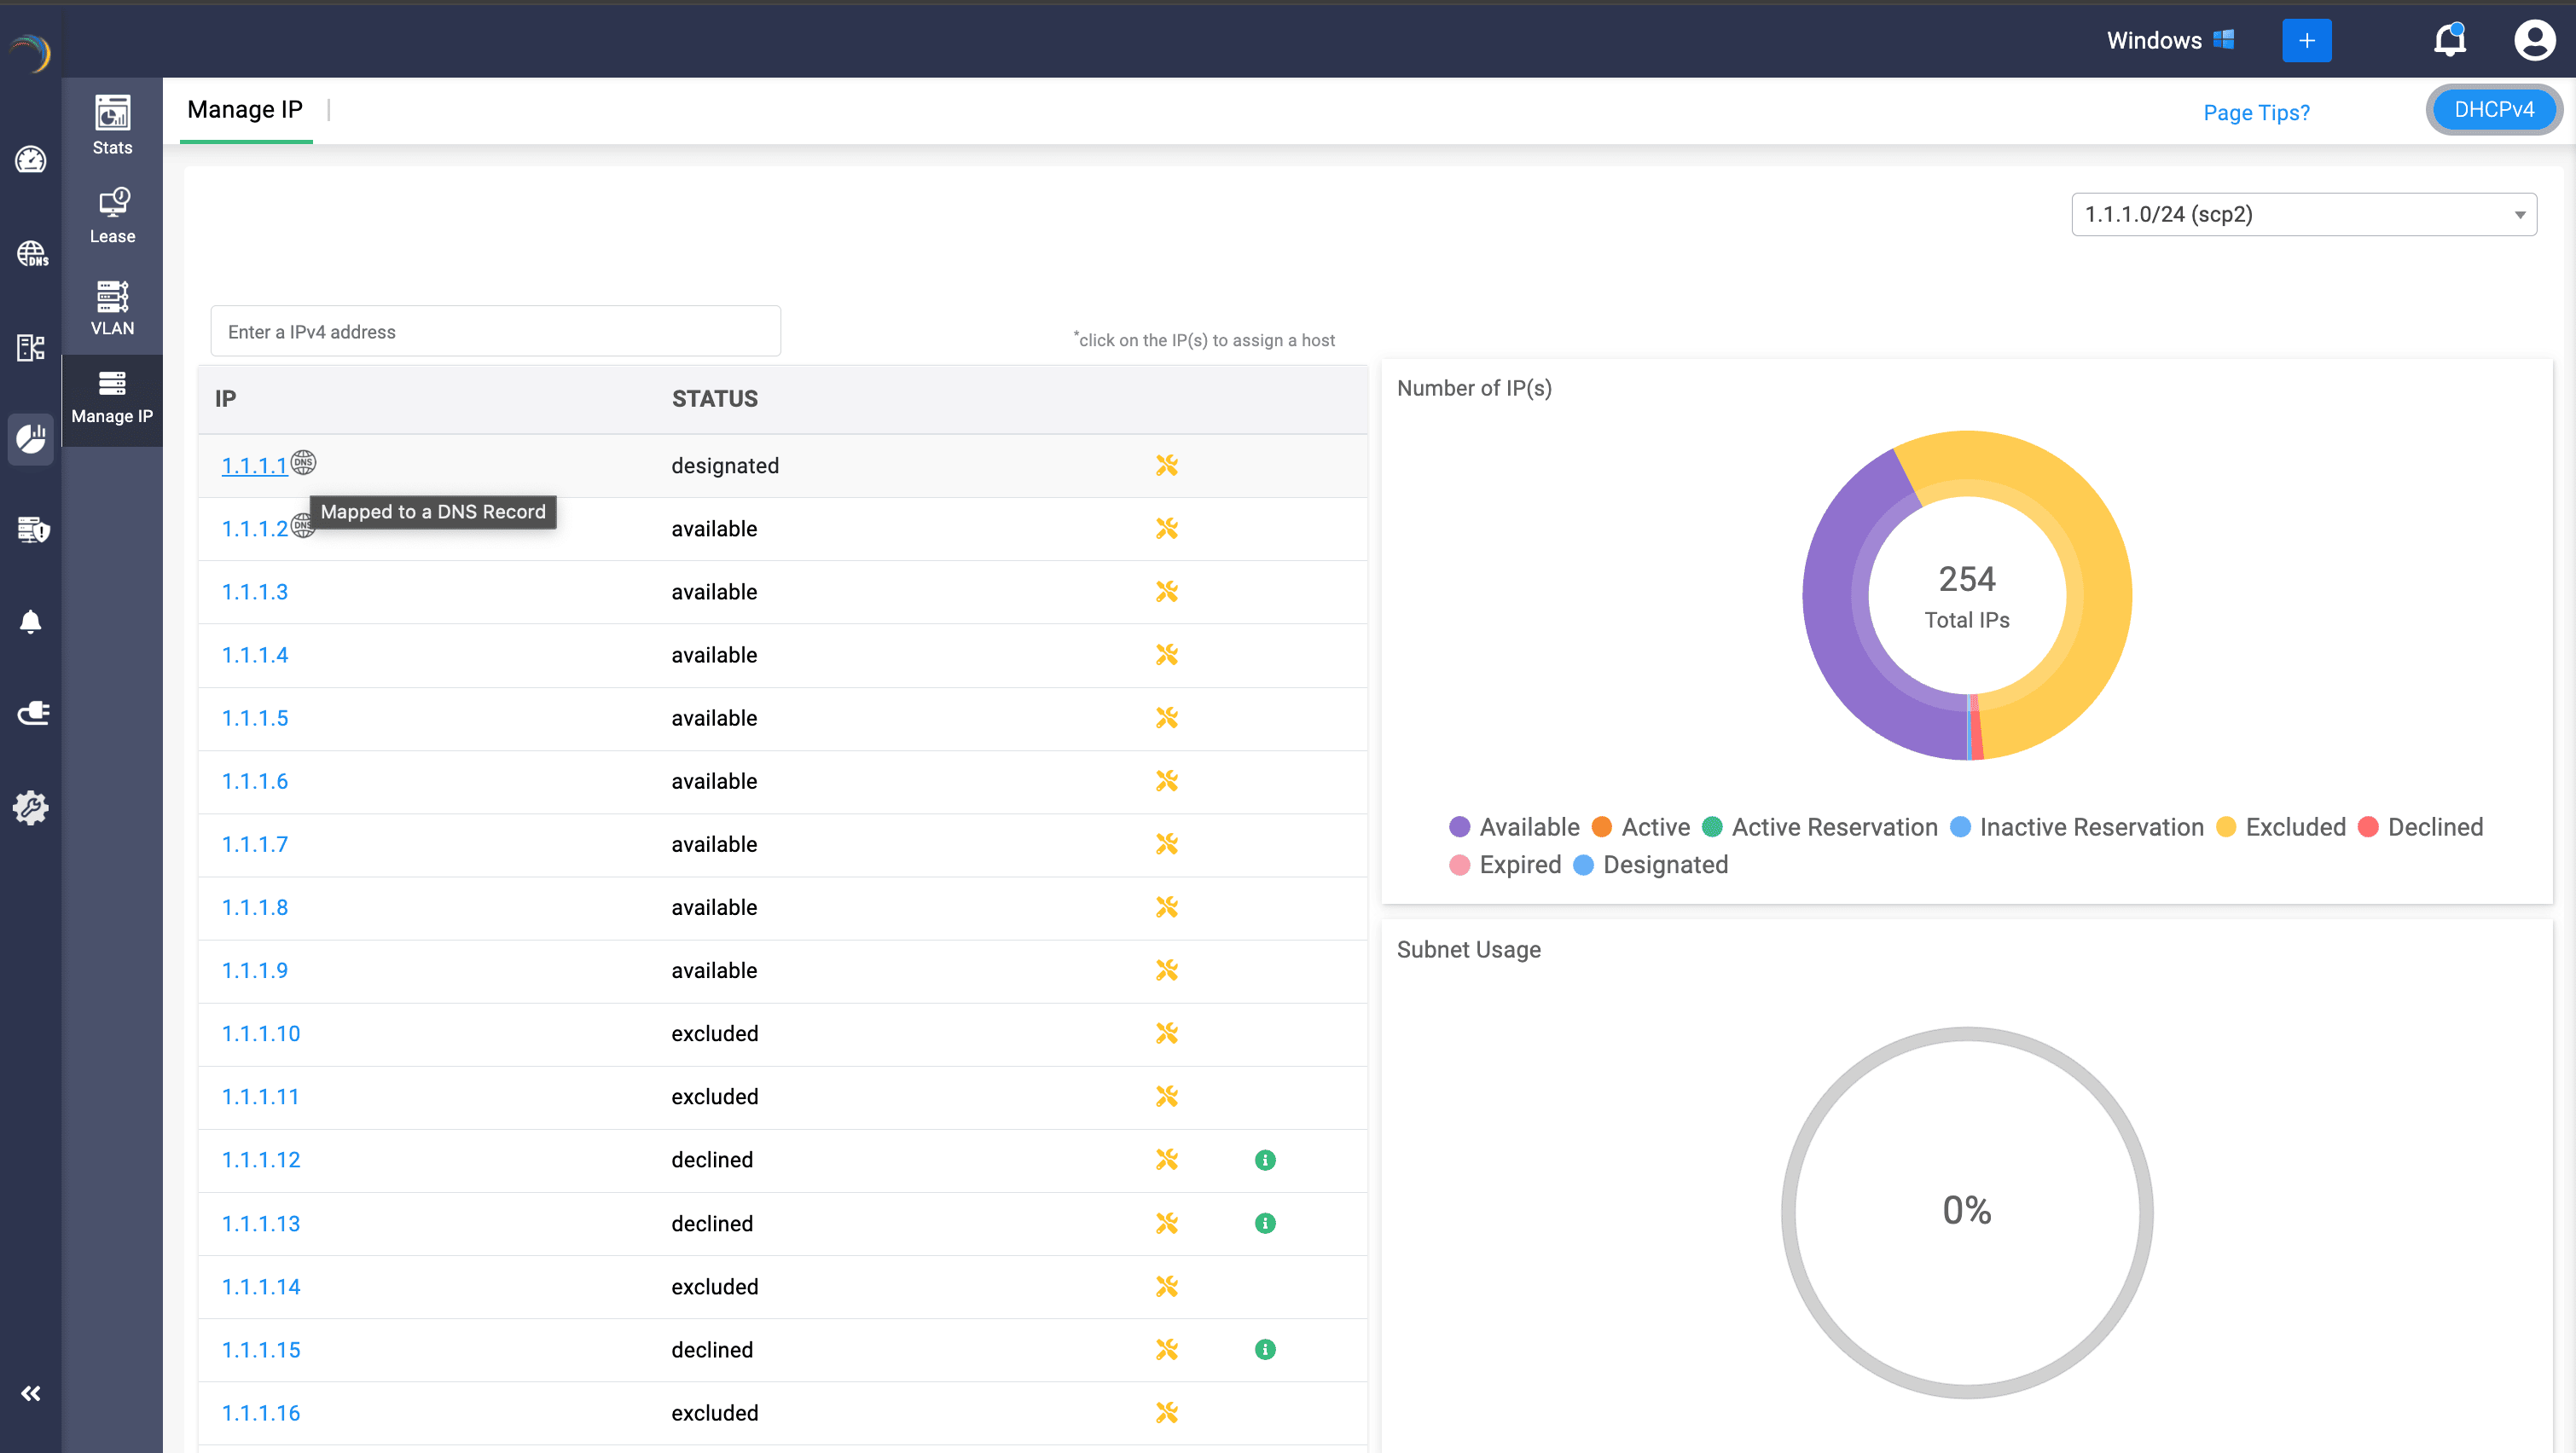
Task: Click the dashboard gauge icon in left rail
Action: (x=31, y=160)
